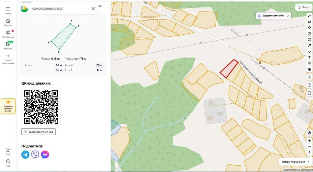Click Завантажити QR-код button

[38, 132]
